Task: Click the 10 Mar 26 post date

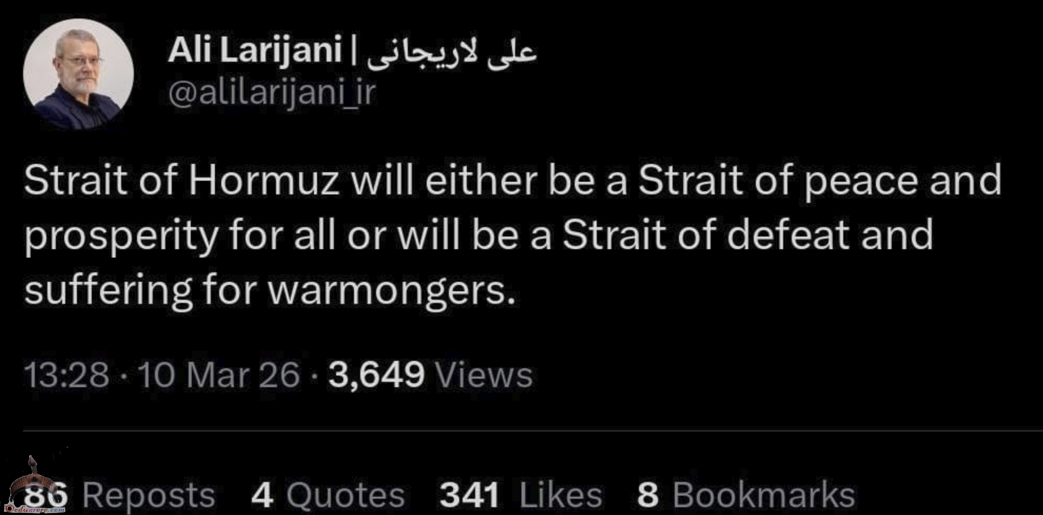Action: (x=219, y=375)
